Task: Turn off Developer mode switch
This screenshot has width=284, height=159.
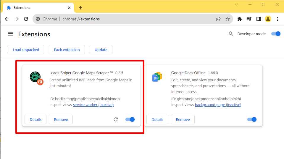Action: (x=276, y=34)
